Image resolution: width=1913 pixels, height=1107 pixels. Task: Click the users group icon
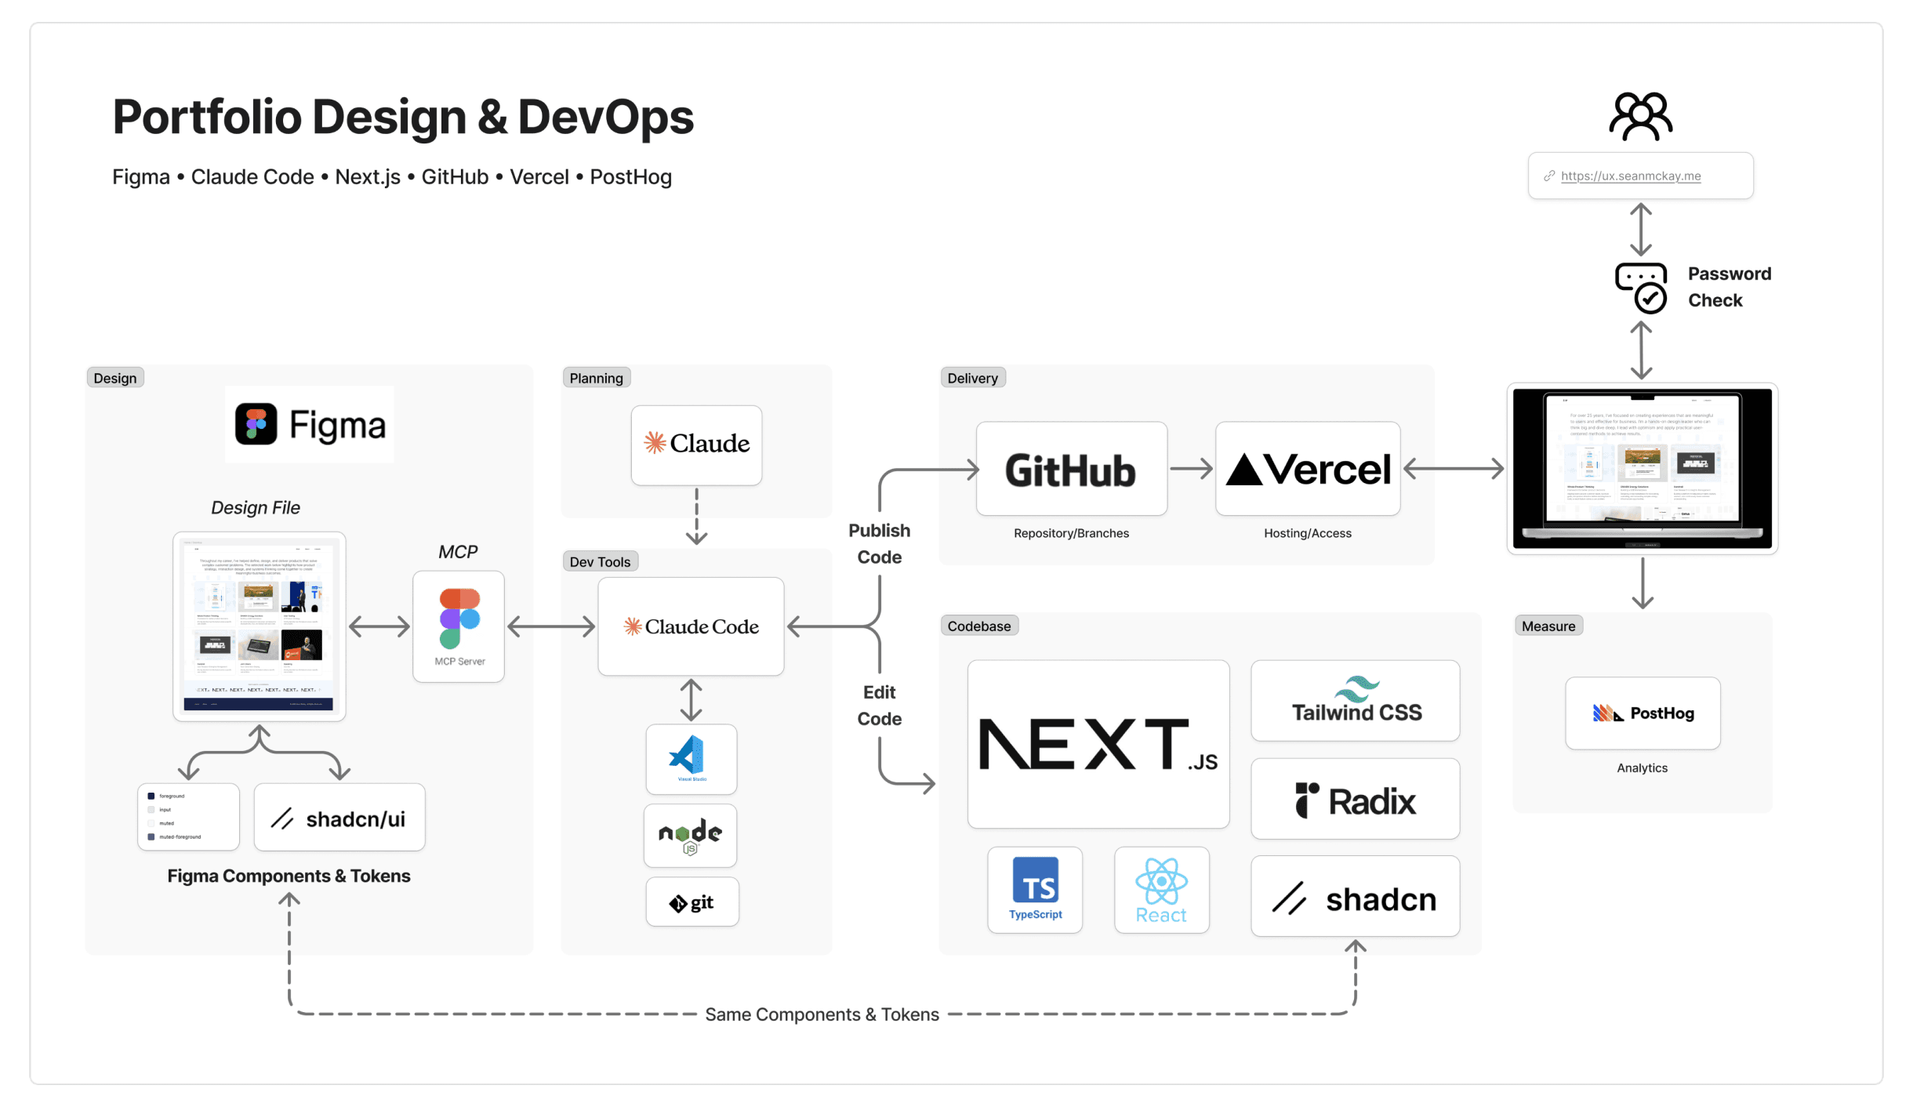(1641, 117)
